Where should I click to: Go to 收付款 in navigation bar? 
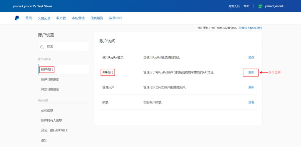(x=61, y=18)
